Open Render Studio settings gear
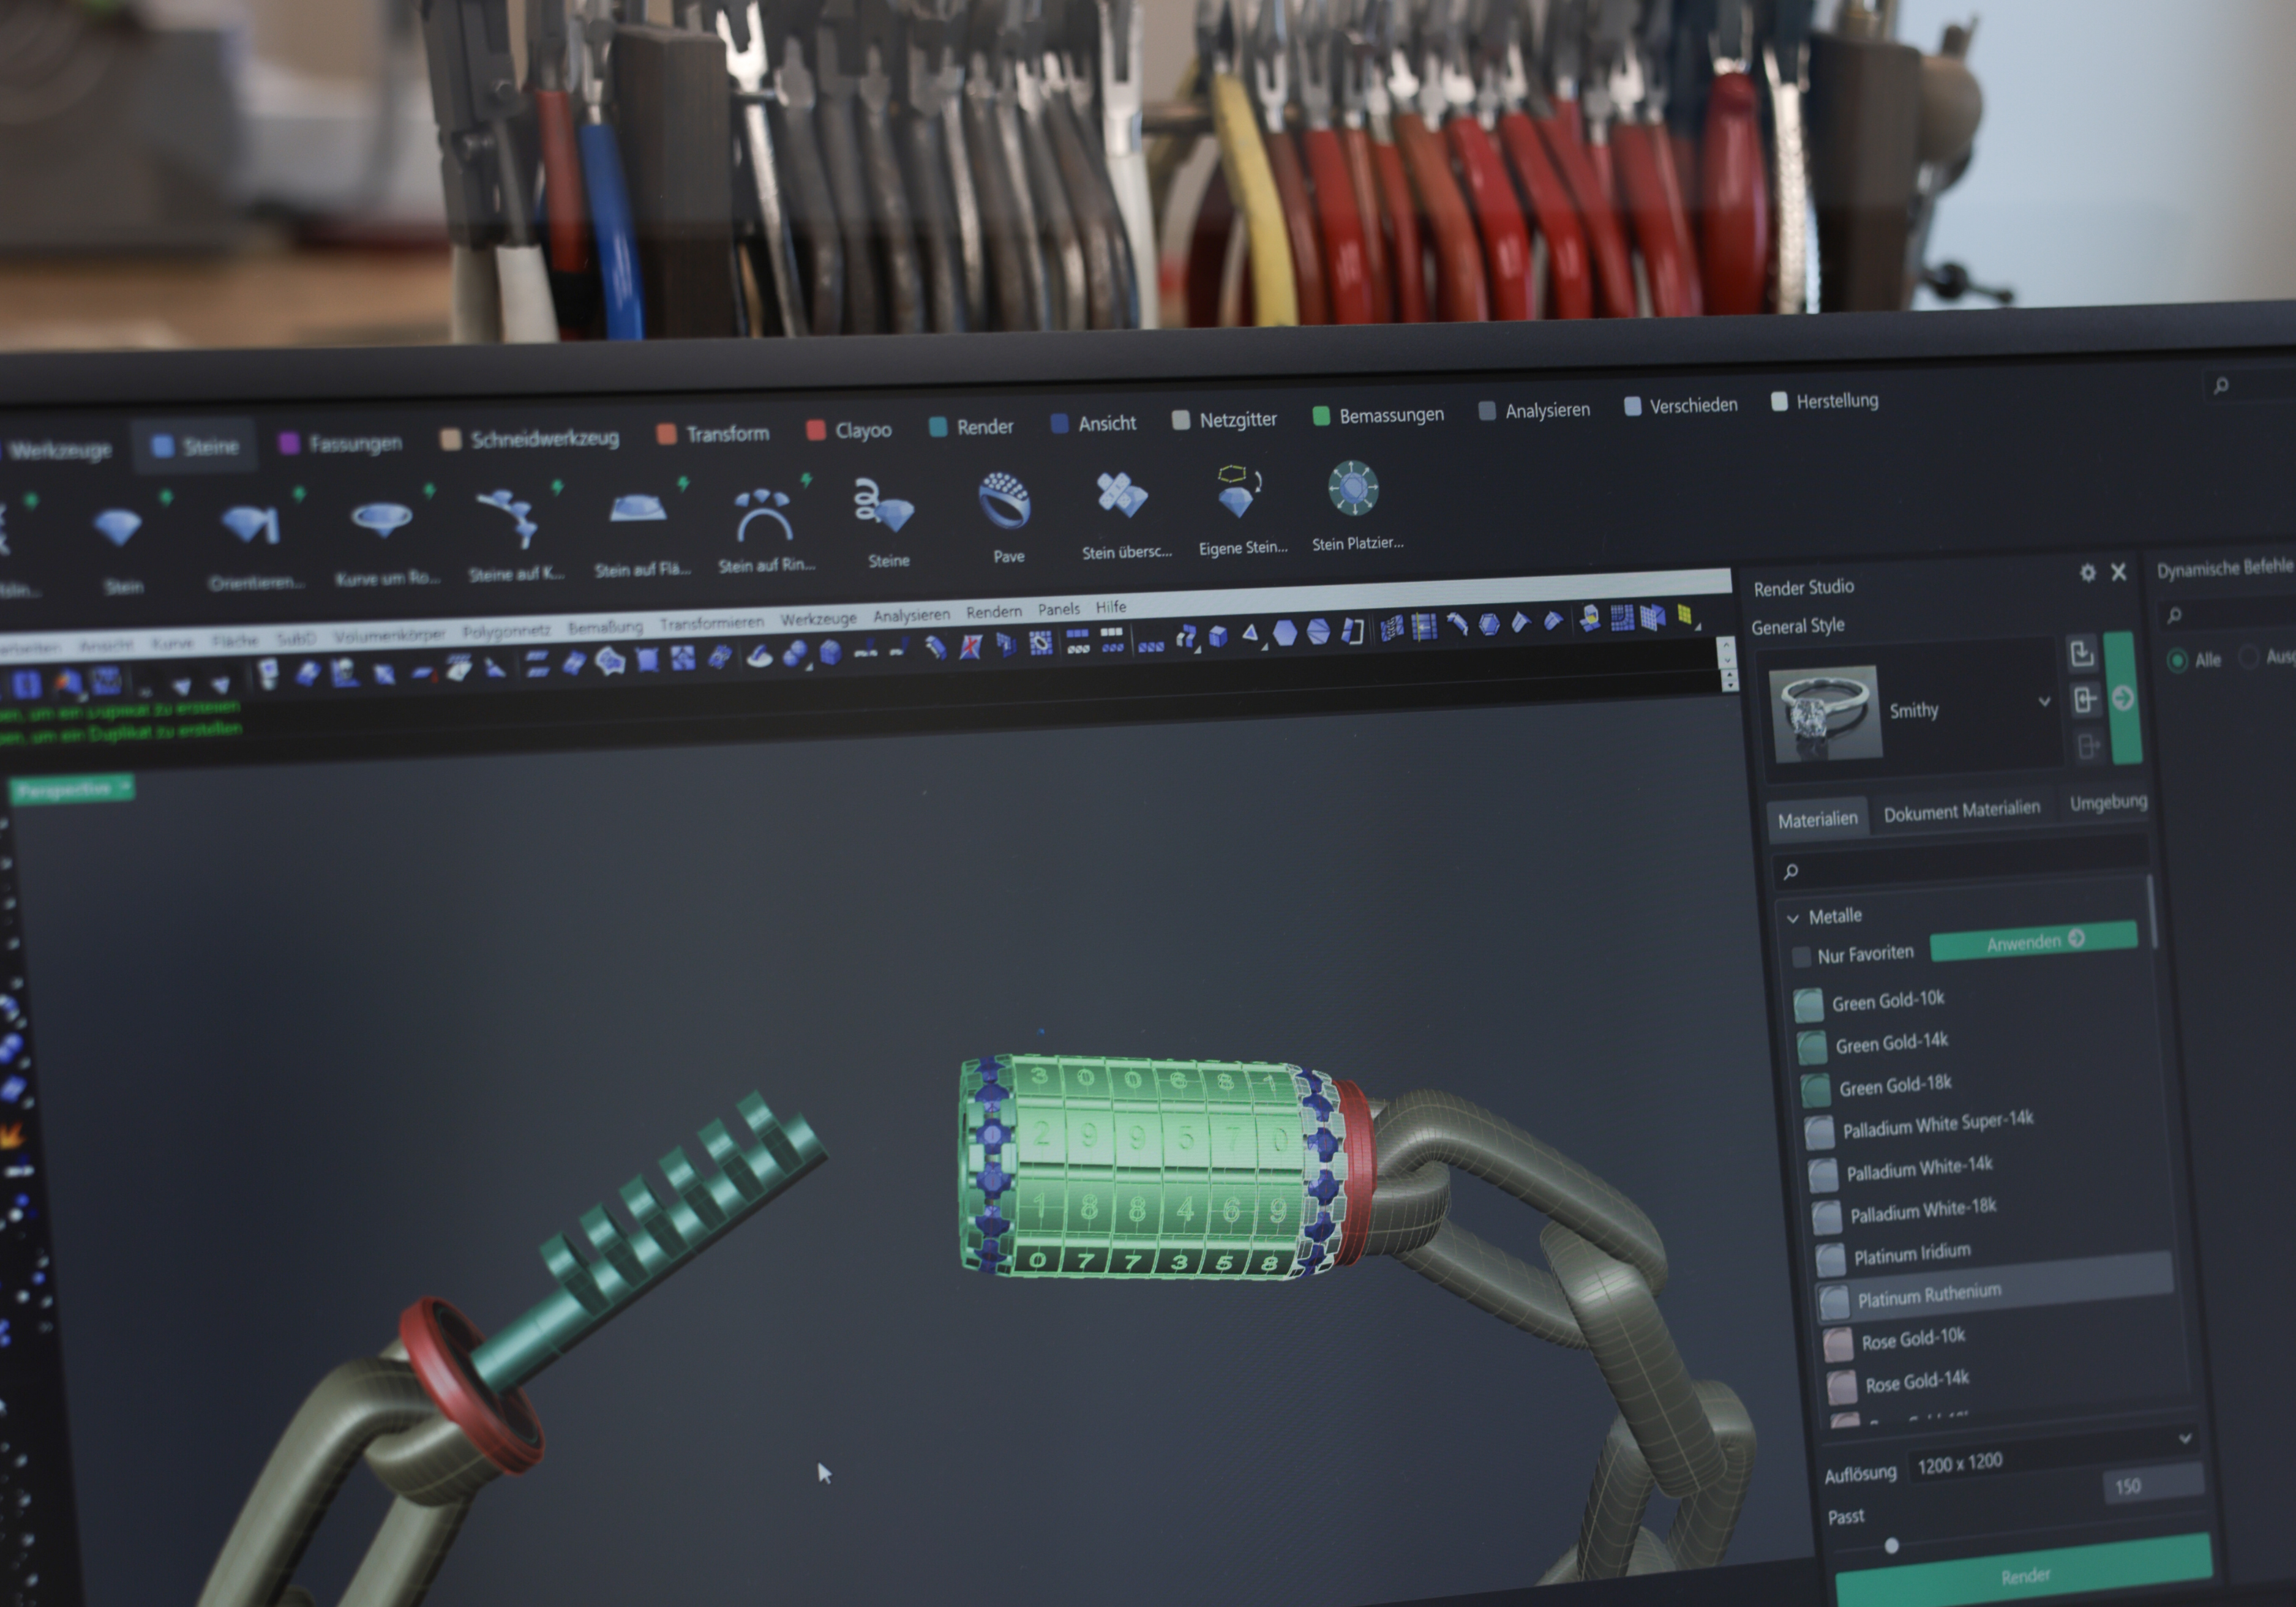 tap(2088, 573)
